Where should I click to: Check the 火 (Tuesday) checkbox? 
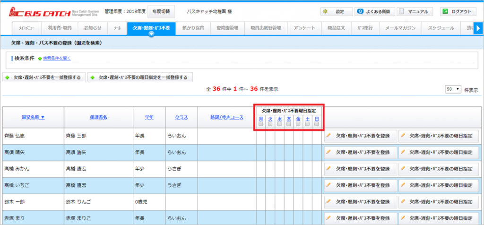point(270,124)
